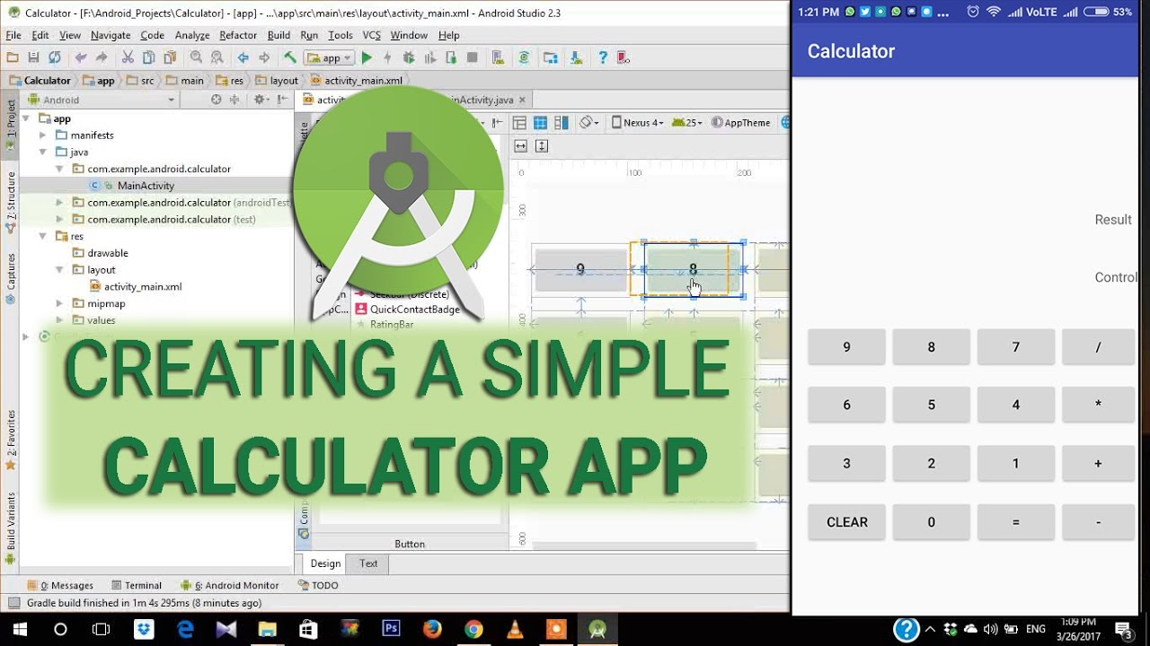Select the Design surface view icon
The height and width of the screenshot is (646, 1150).
point(519,123)
